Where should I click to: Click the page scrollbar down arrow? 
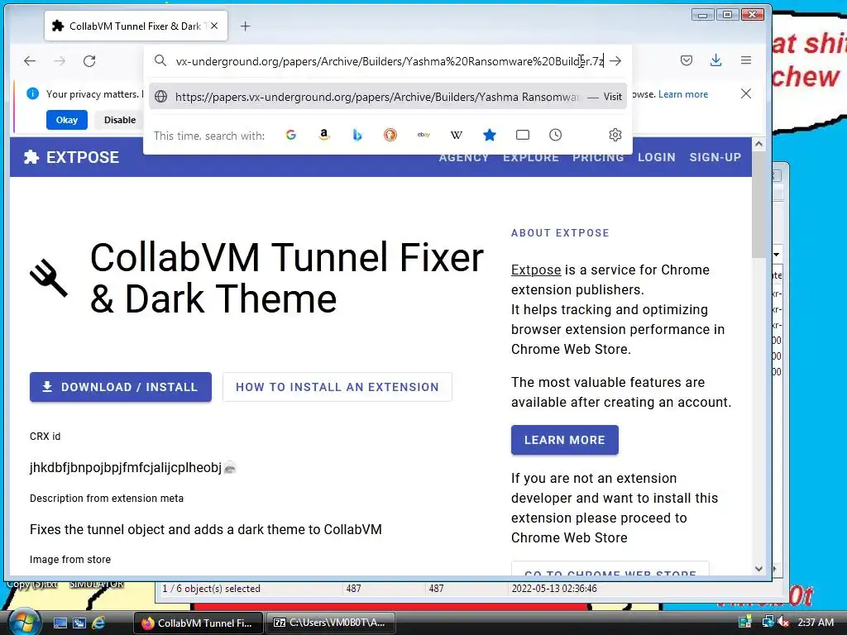pyautogui.click(x=758, y=569)
